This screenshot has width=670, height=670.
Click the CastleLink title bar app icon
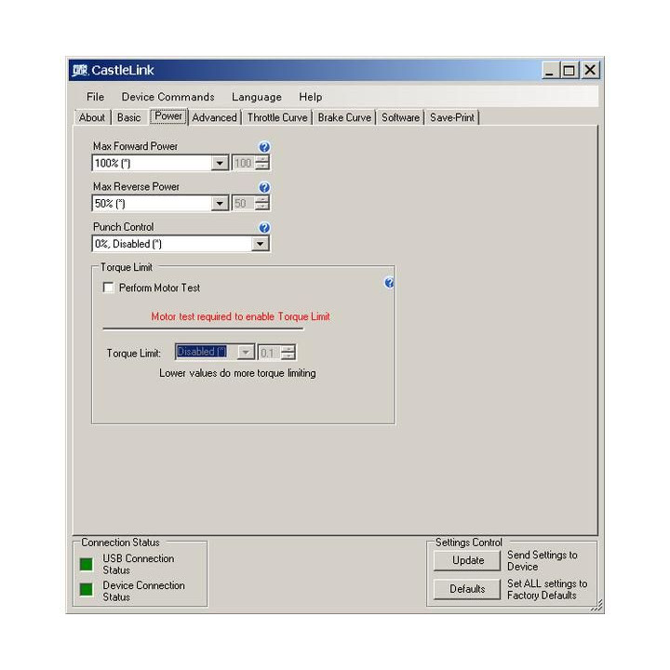point(80,70)
